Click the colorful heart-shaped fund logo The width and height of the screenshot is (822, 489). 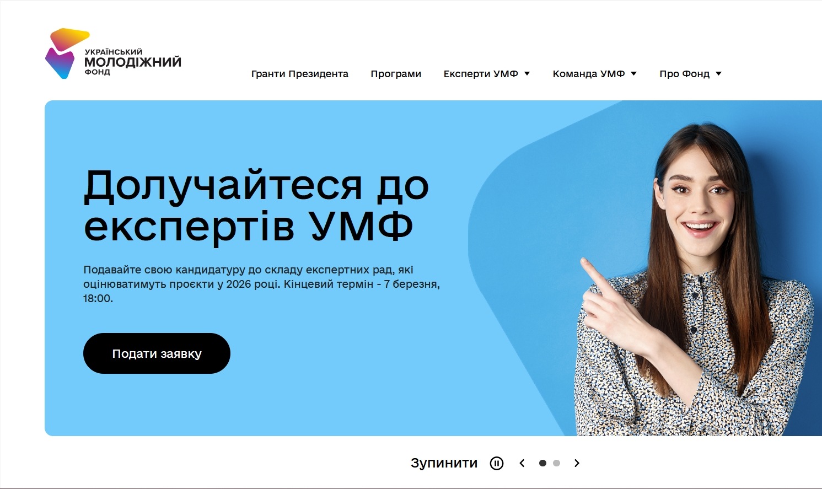pos(66,53)
